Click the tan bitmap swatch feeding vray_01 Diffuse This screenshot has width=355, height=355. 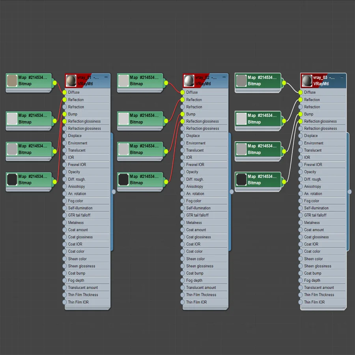[x=12, y=80]
